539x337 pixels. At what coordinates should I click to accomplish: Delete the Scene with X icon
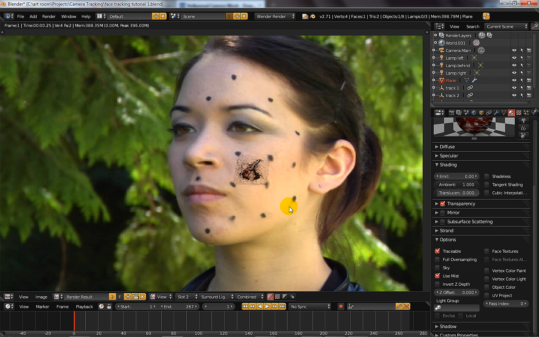(x=244, y=16)
